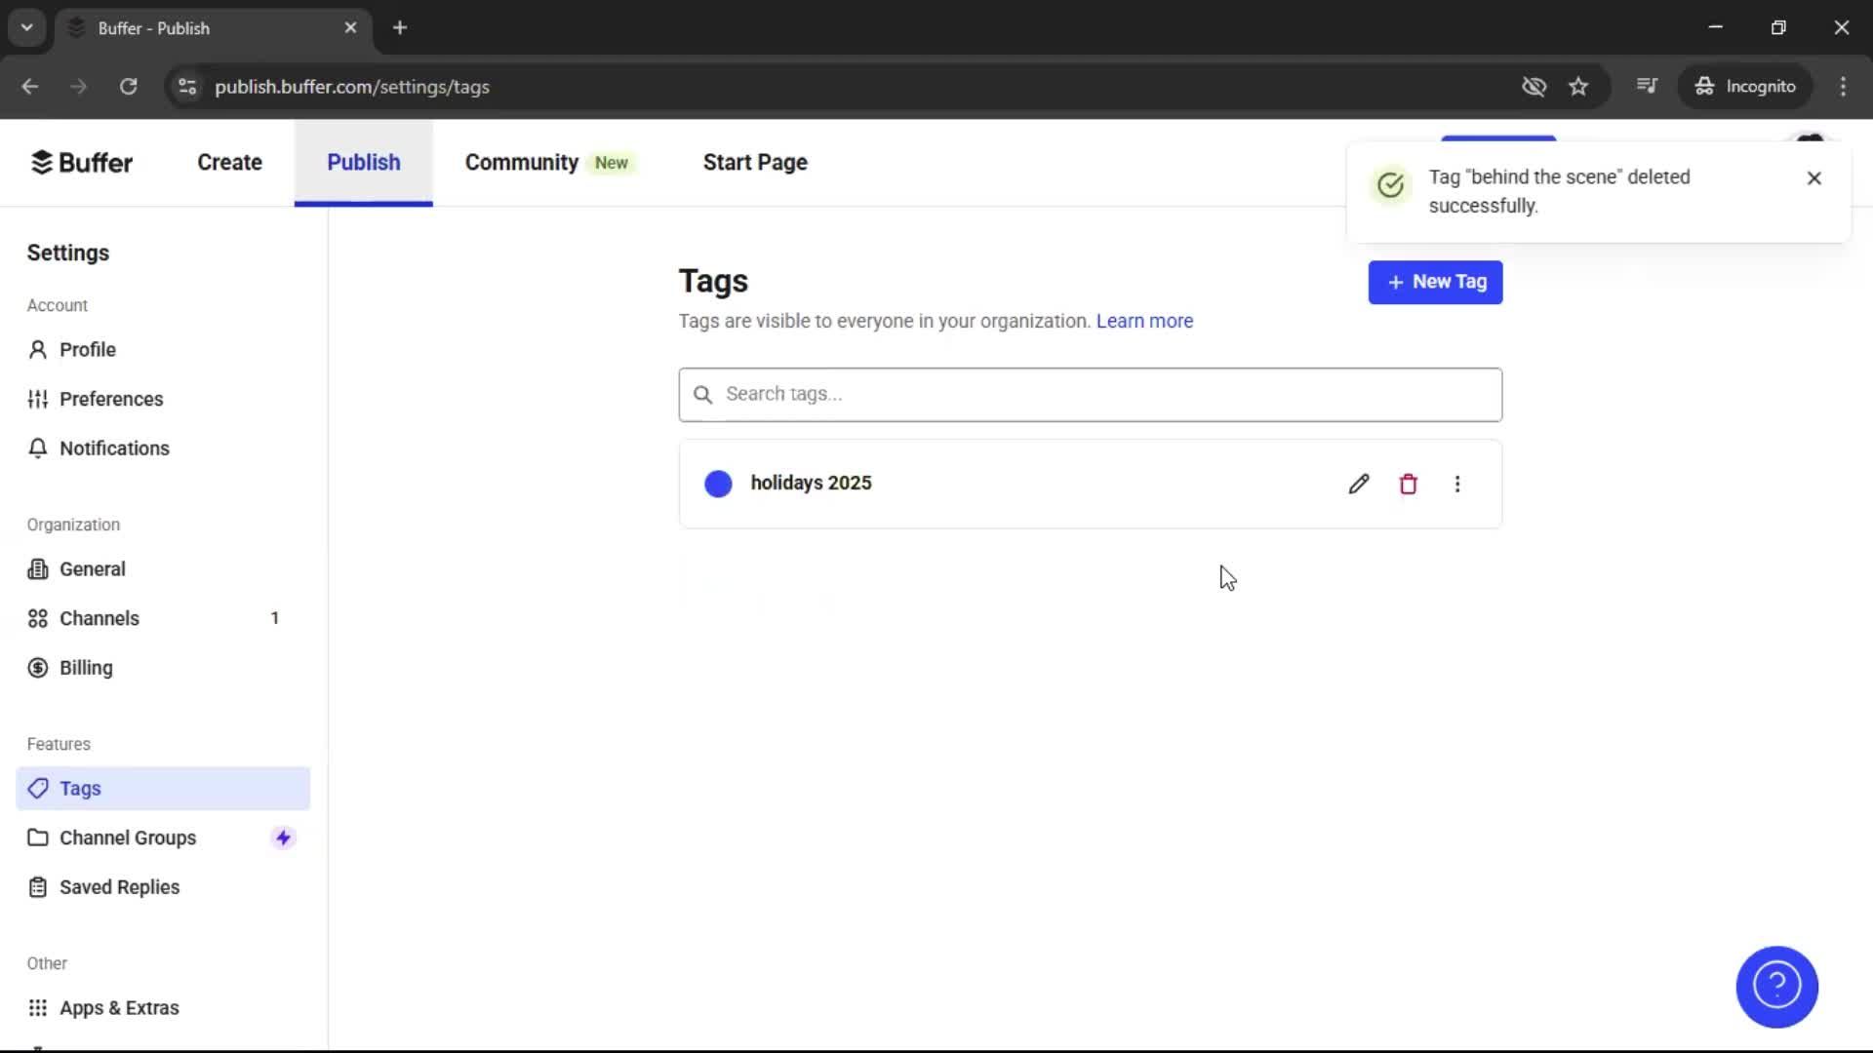Click the blue color swatch of holidays 2025
1873x1053 pixels.
(718, 483)
